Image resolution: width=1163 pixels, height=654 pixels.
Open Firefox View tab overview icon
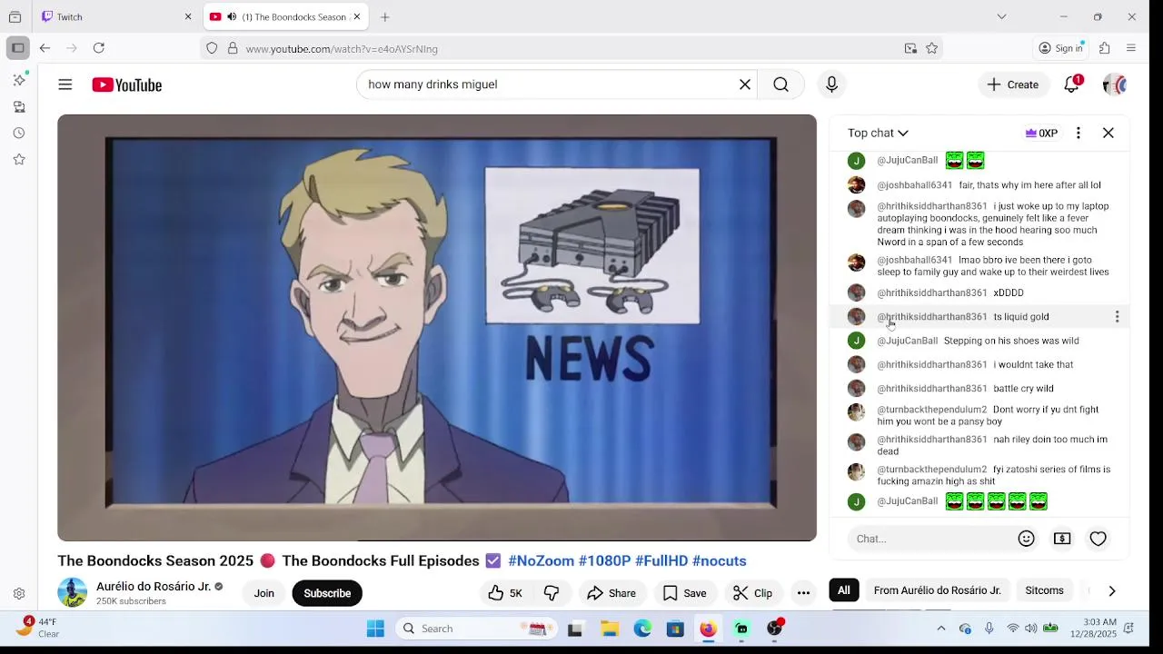[15, 16]
